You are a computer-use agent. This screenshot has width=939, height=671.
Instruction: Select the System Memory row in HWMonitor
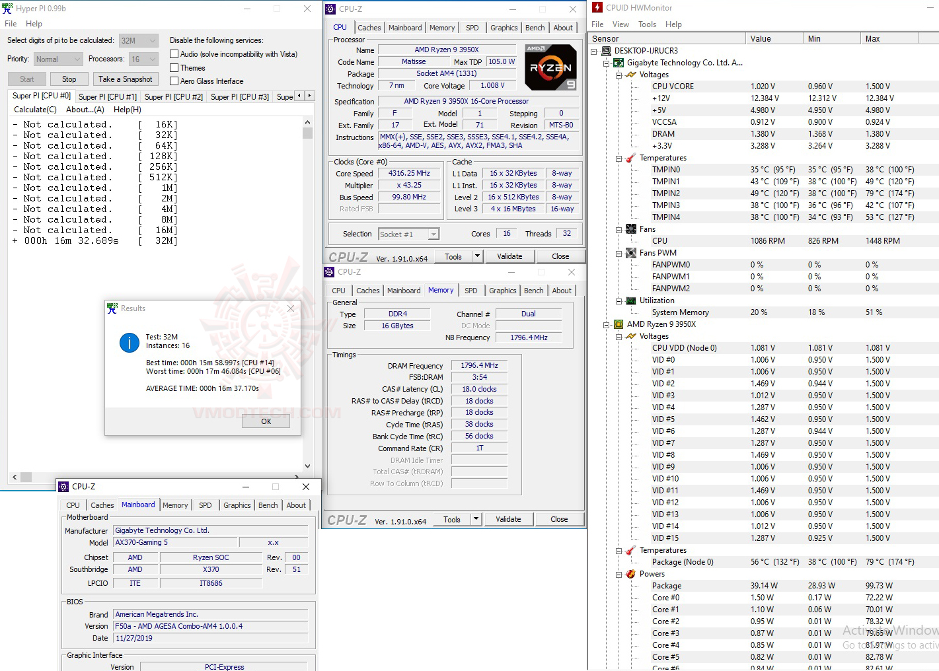point(763,312)
